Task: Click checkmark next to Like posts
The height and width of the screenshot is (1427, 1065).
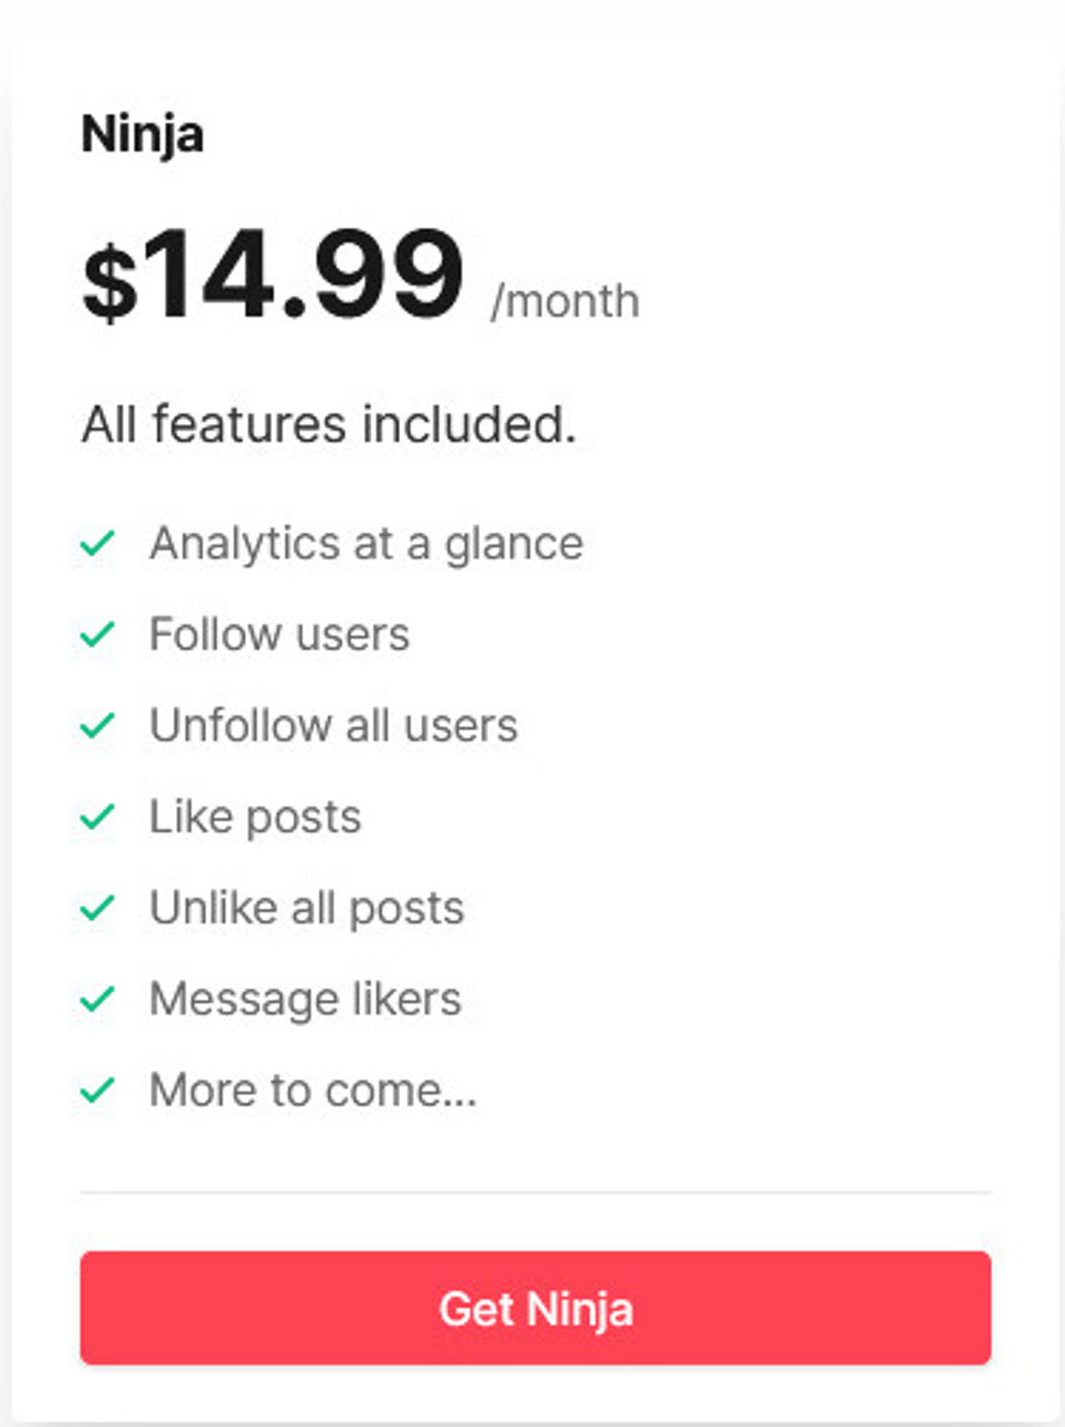Action: coord(97,817)
